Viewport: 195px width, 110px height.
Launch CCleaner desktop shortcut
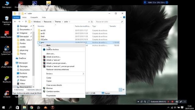[x=7, y=94]
